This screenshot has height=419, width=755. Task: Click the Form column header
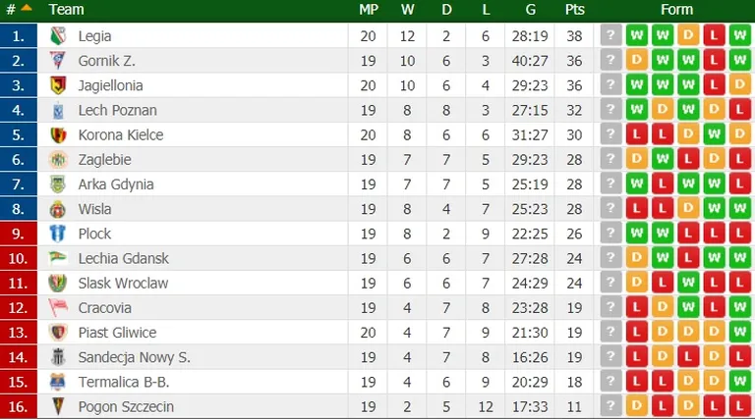(676, 10)
